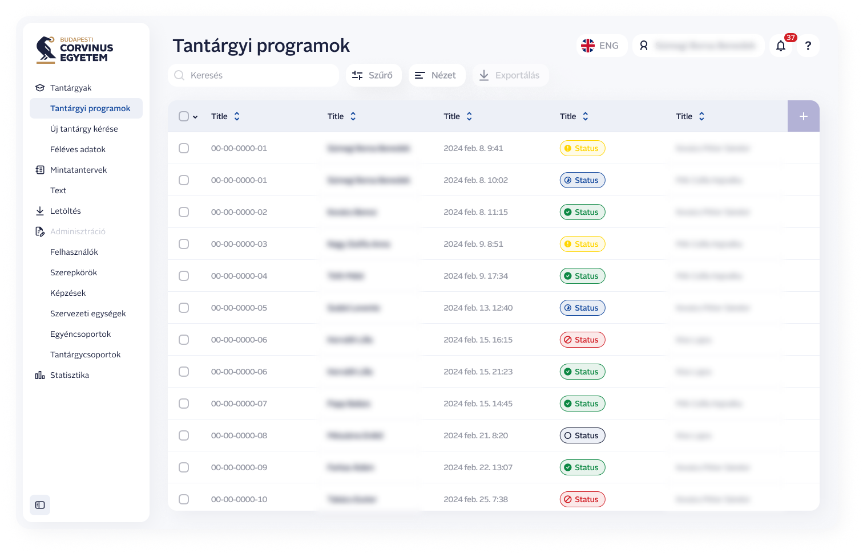Click the Nézet view button
Image resolution: width=863 pixels, height=554 pixels.
(436, 75)
